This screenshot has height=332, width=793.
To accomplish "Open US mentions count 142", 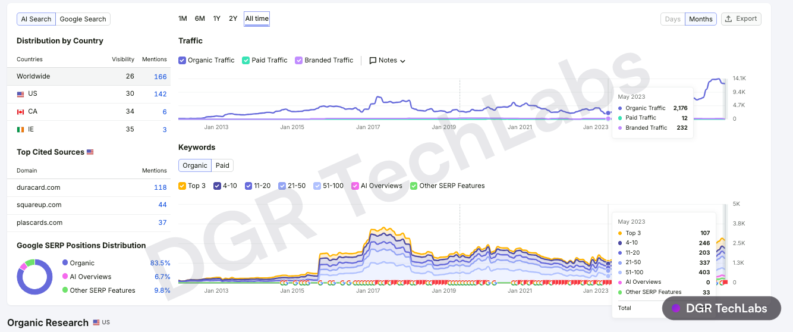I will (160, 94).
